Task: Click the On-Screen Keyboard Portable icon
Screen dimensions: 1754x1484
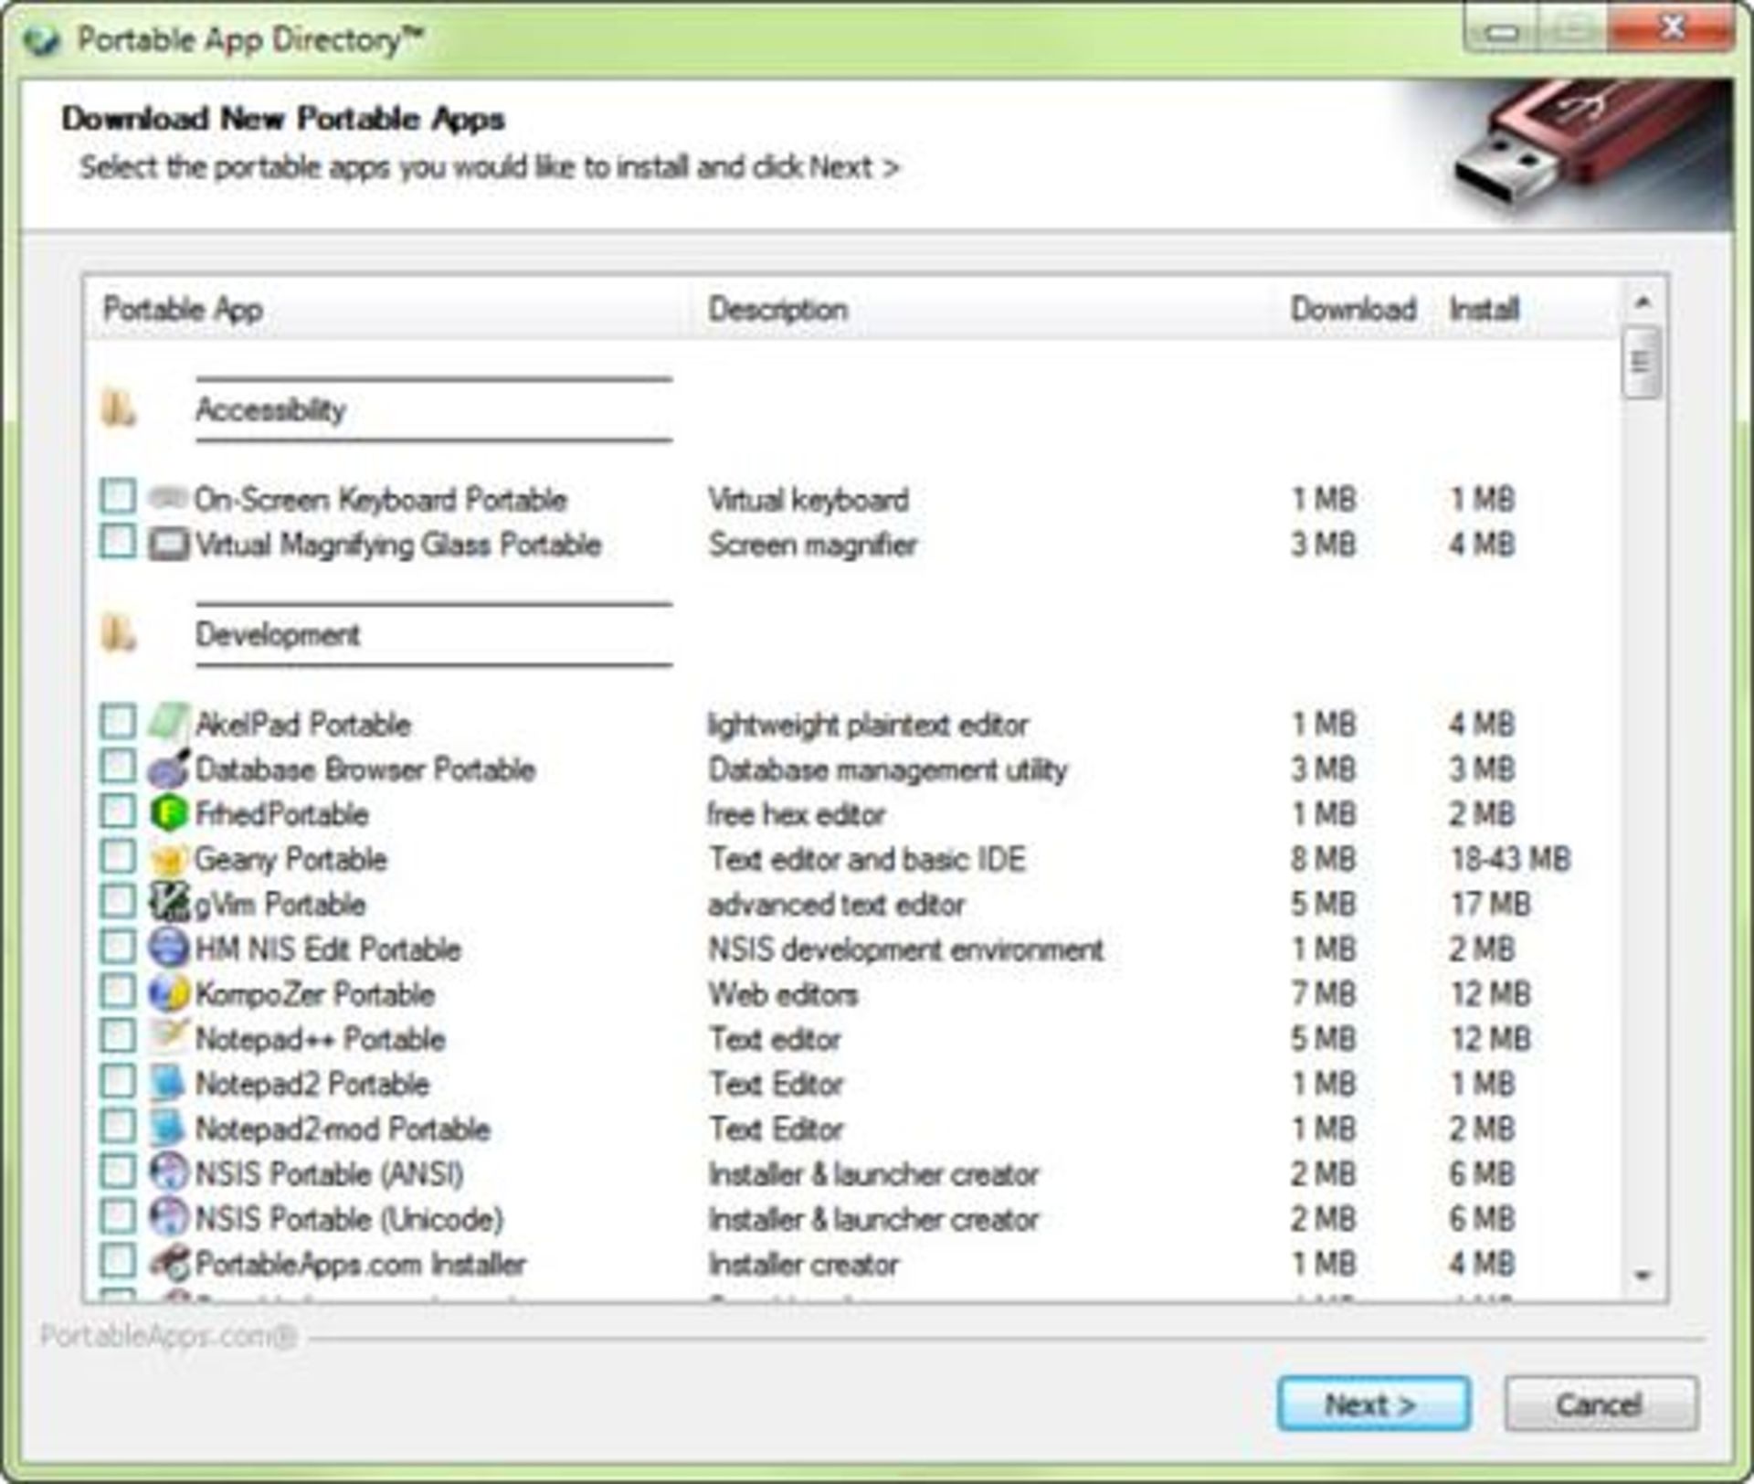Action: [x=168, y=497]
